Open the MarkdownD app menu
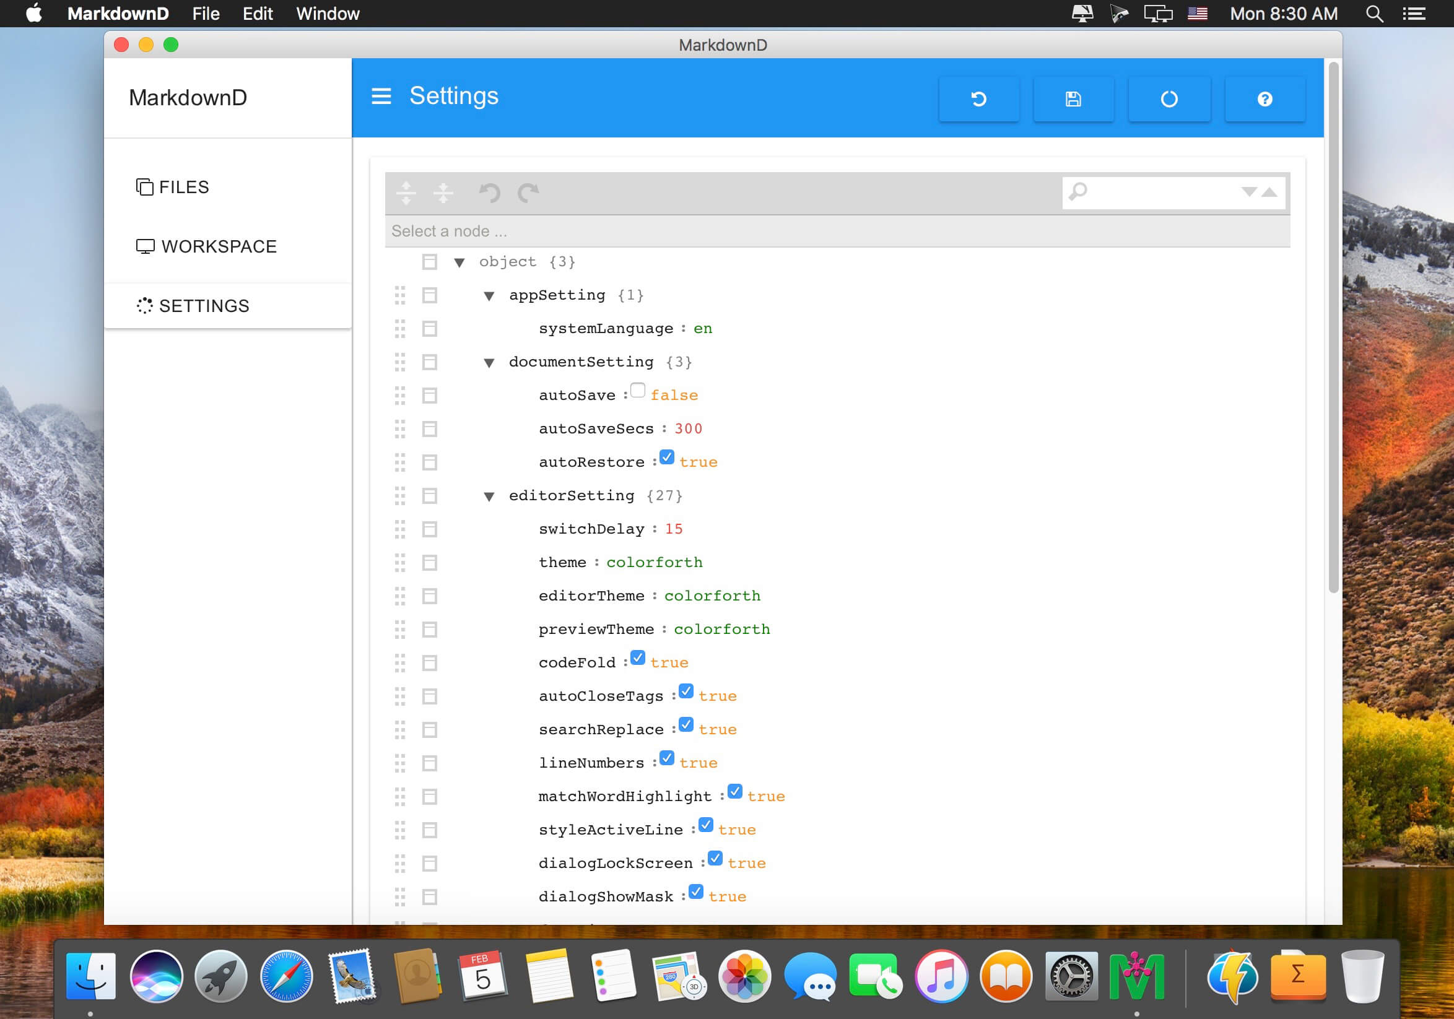The height and width of the screenshot is (1019, 1454). [118, 13]
